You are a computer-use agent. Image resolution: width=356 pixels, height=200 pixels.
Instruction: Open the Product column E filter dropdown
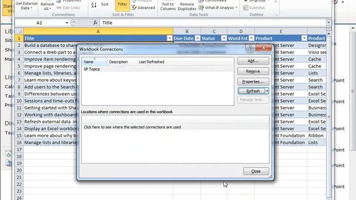(x=304, y=38)
